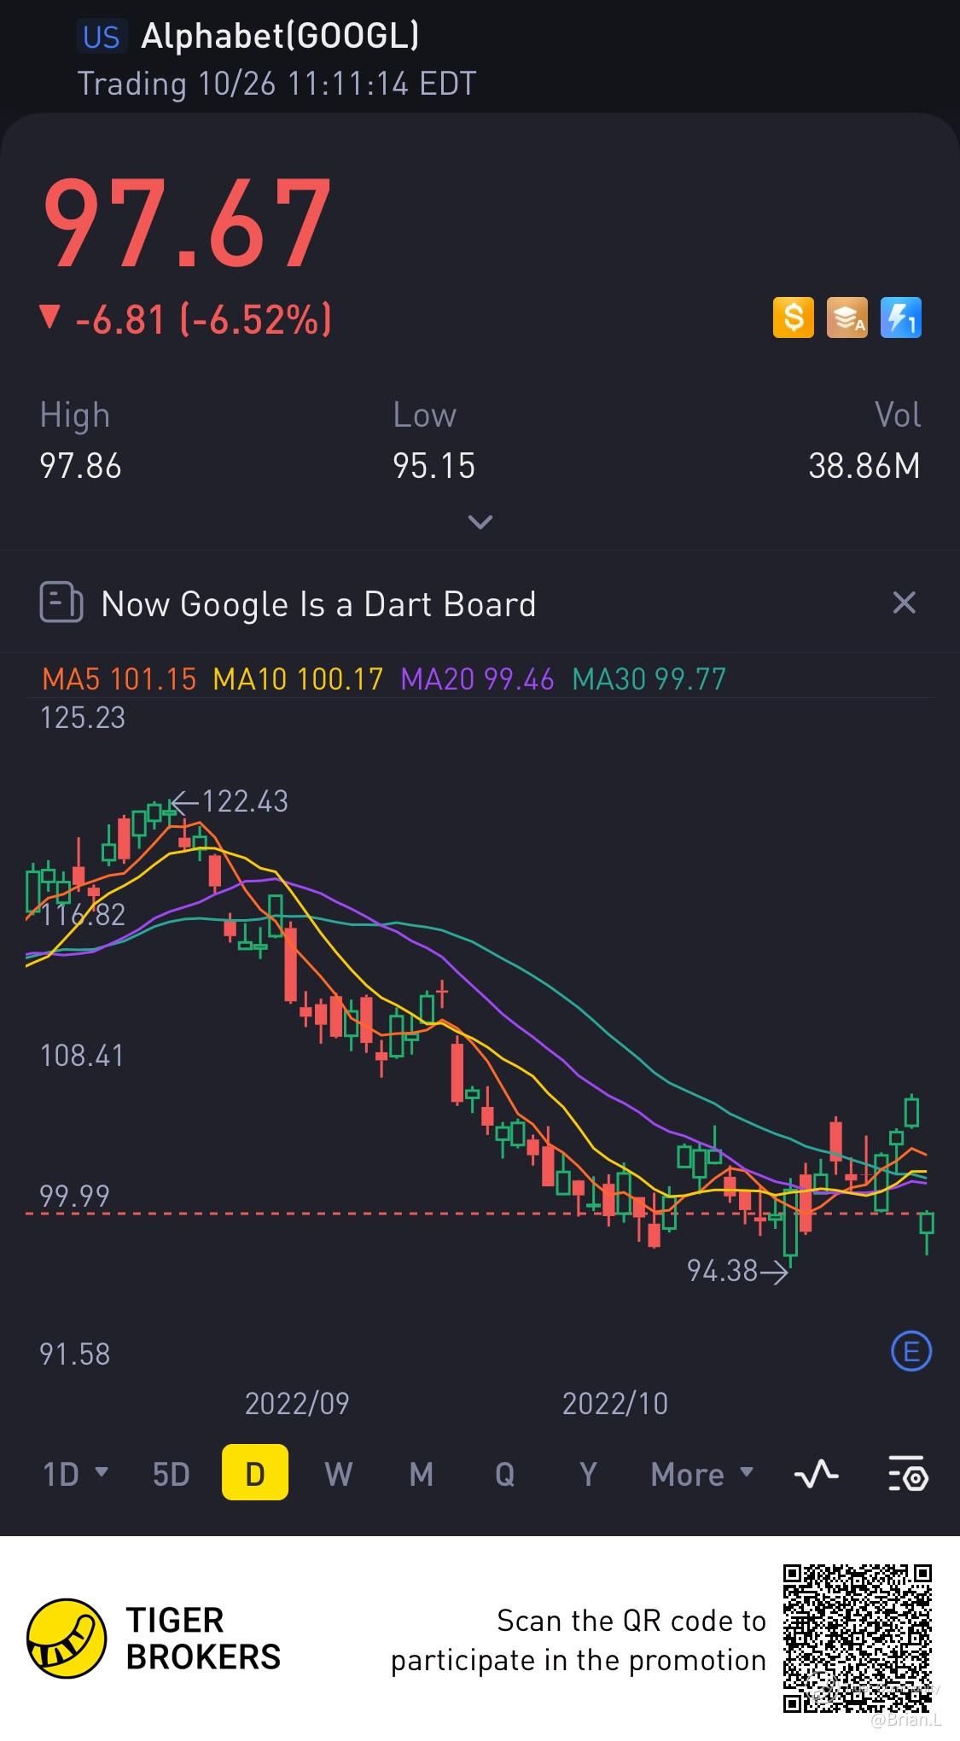Tap the blue E earnings marker on chart
960x1741 pixels.
tap(911, 1352)
